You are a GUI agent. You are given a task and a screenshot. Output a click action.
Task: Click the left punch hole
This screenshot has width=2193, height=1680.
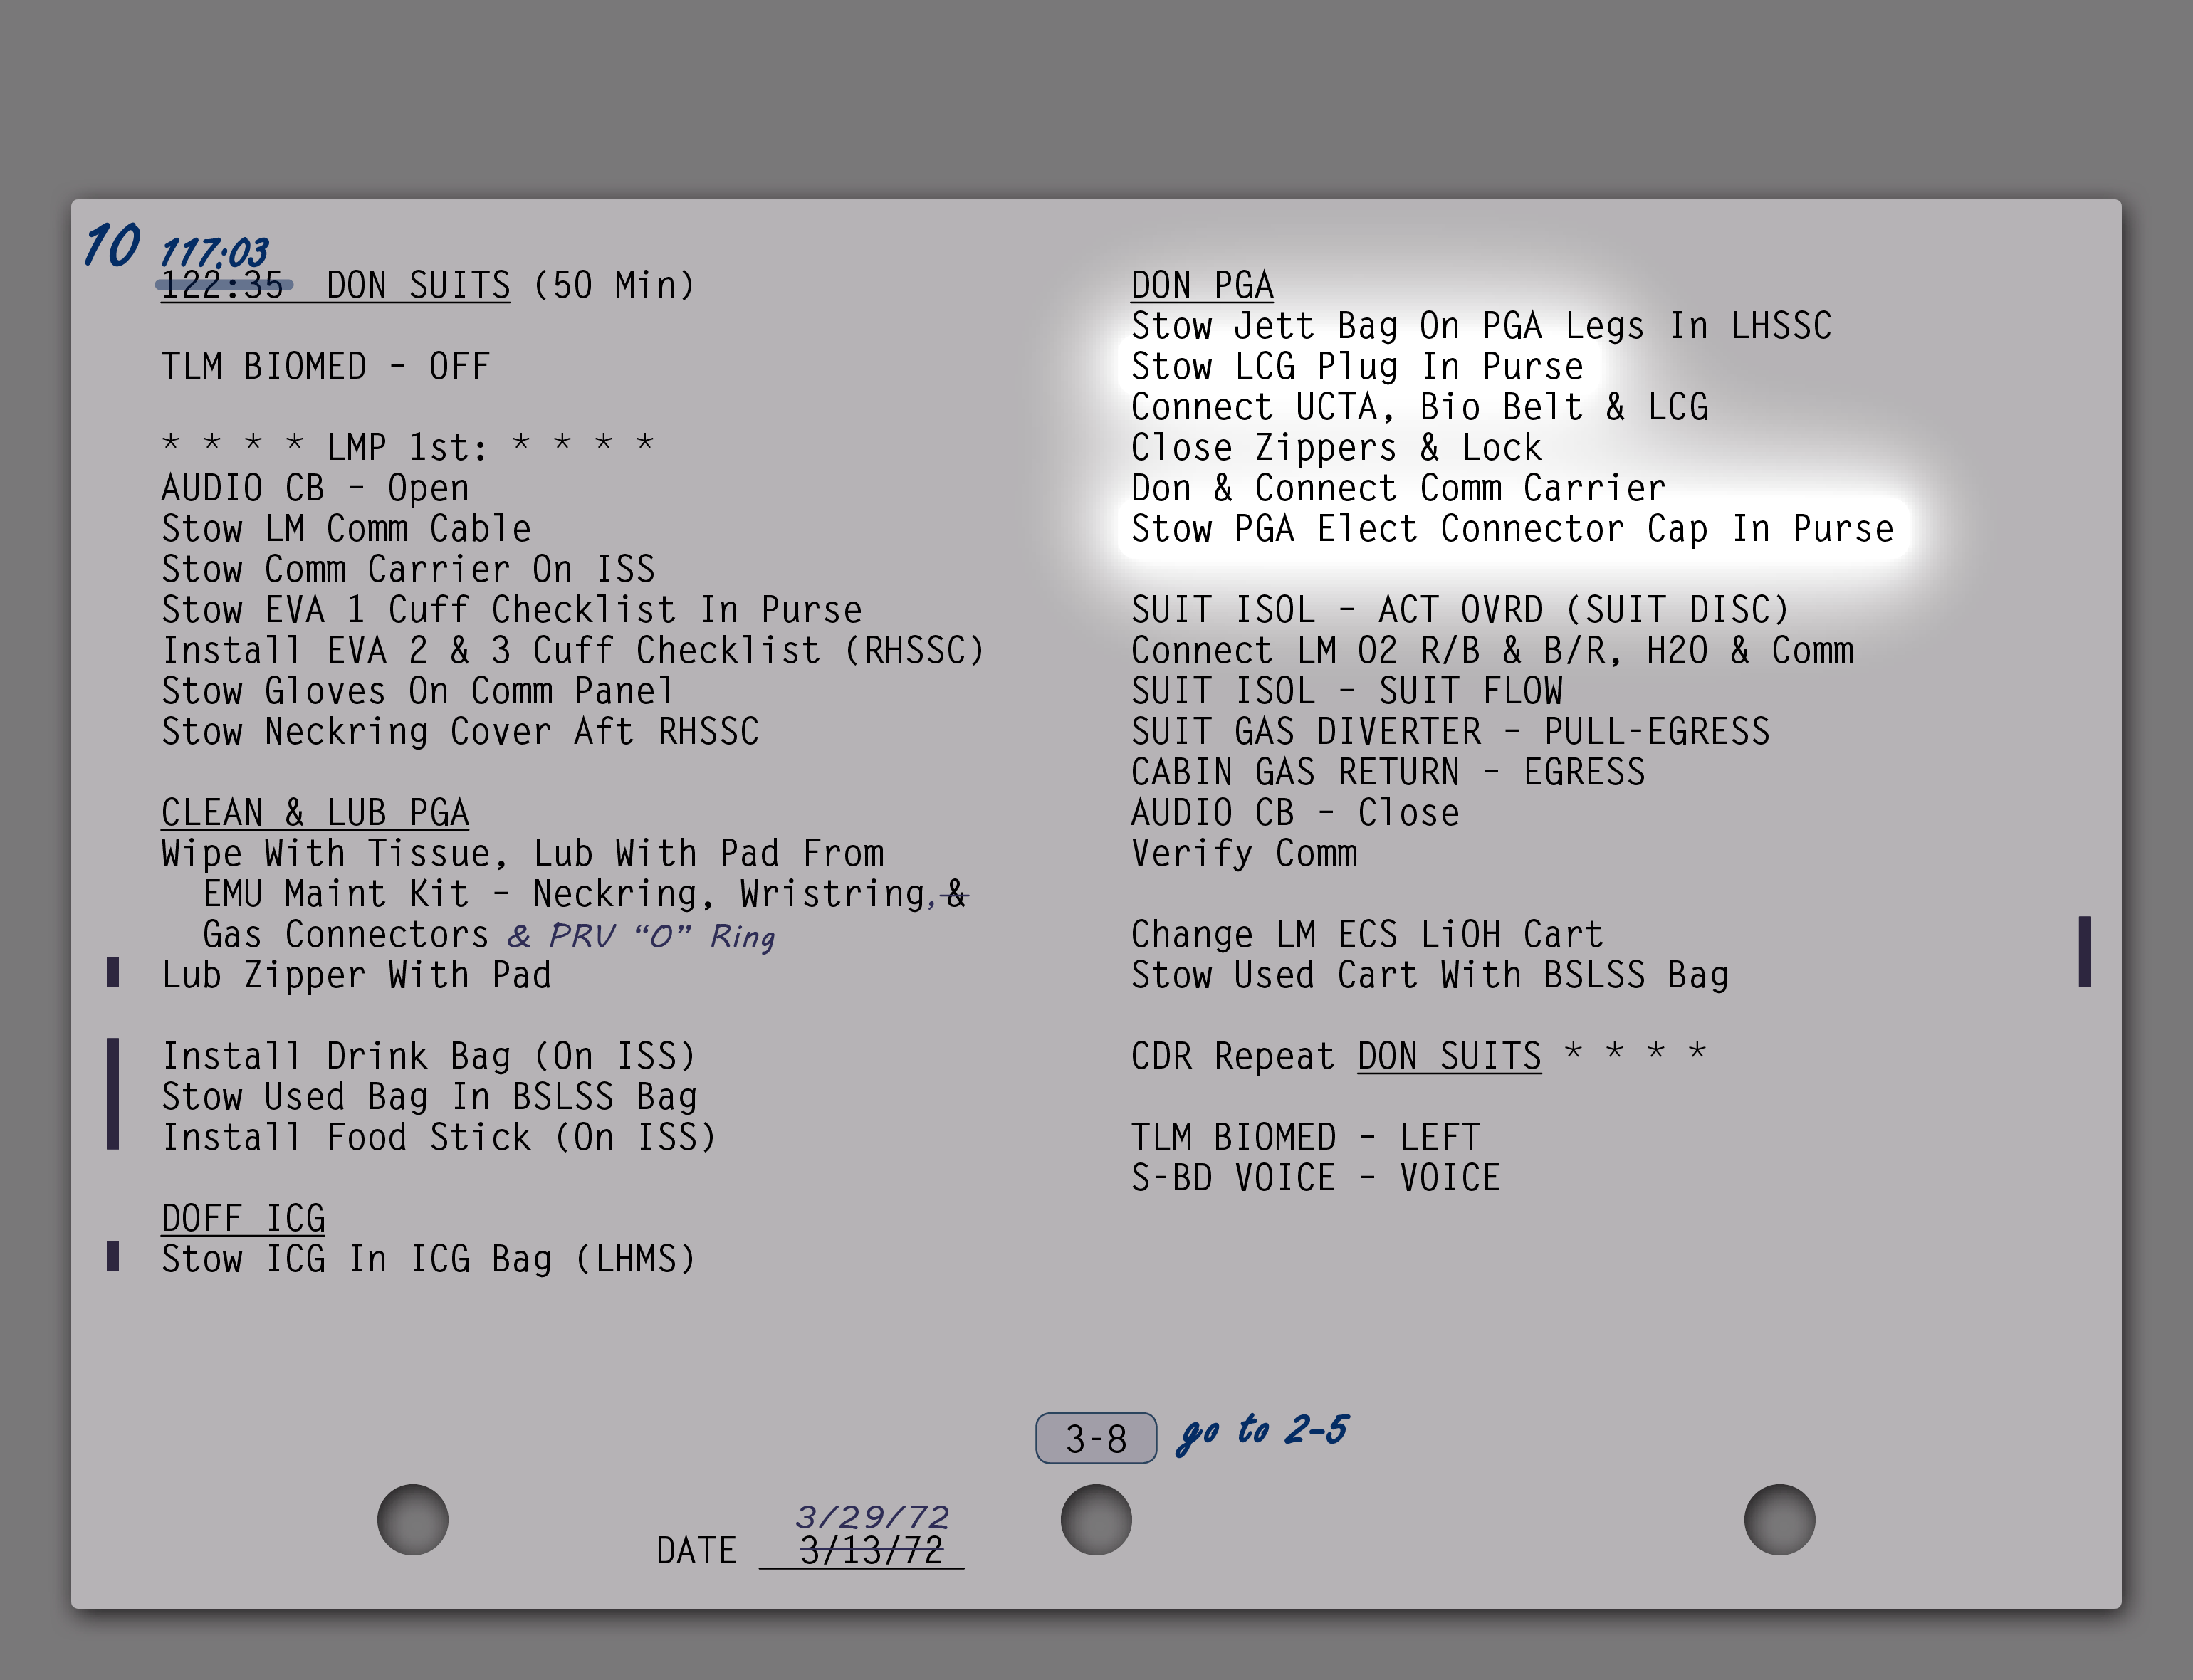(412, 1519)
